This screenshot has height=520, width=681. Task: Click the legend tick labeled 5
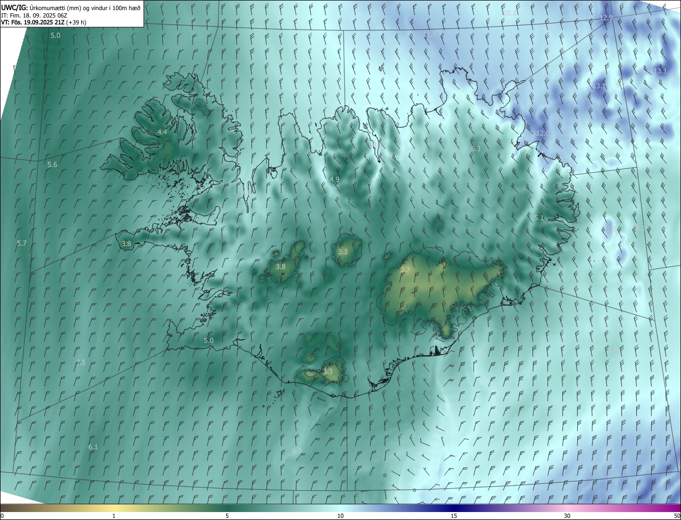click(x=227, y=516)
